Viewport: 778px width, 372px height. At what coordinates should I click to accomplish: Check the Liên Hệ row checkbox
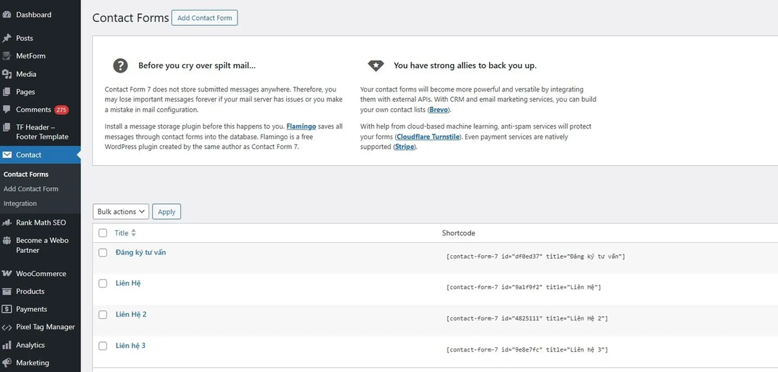(103, 283)
